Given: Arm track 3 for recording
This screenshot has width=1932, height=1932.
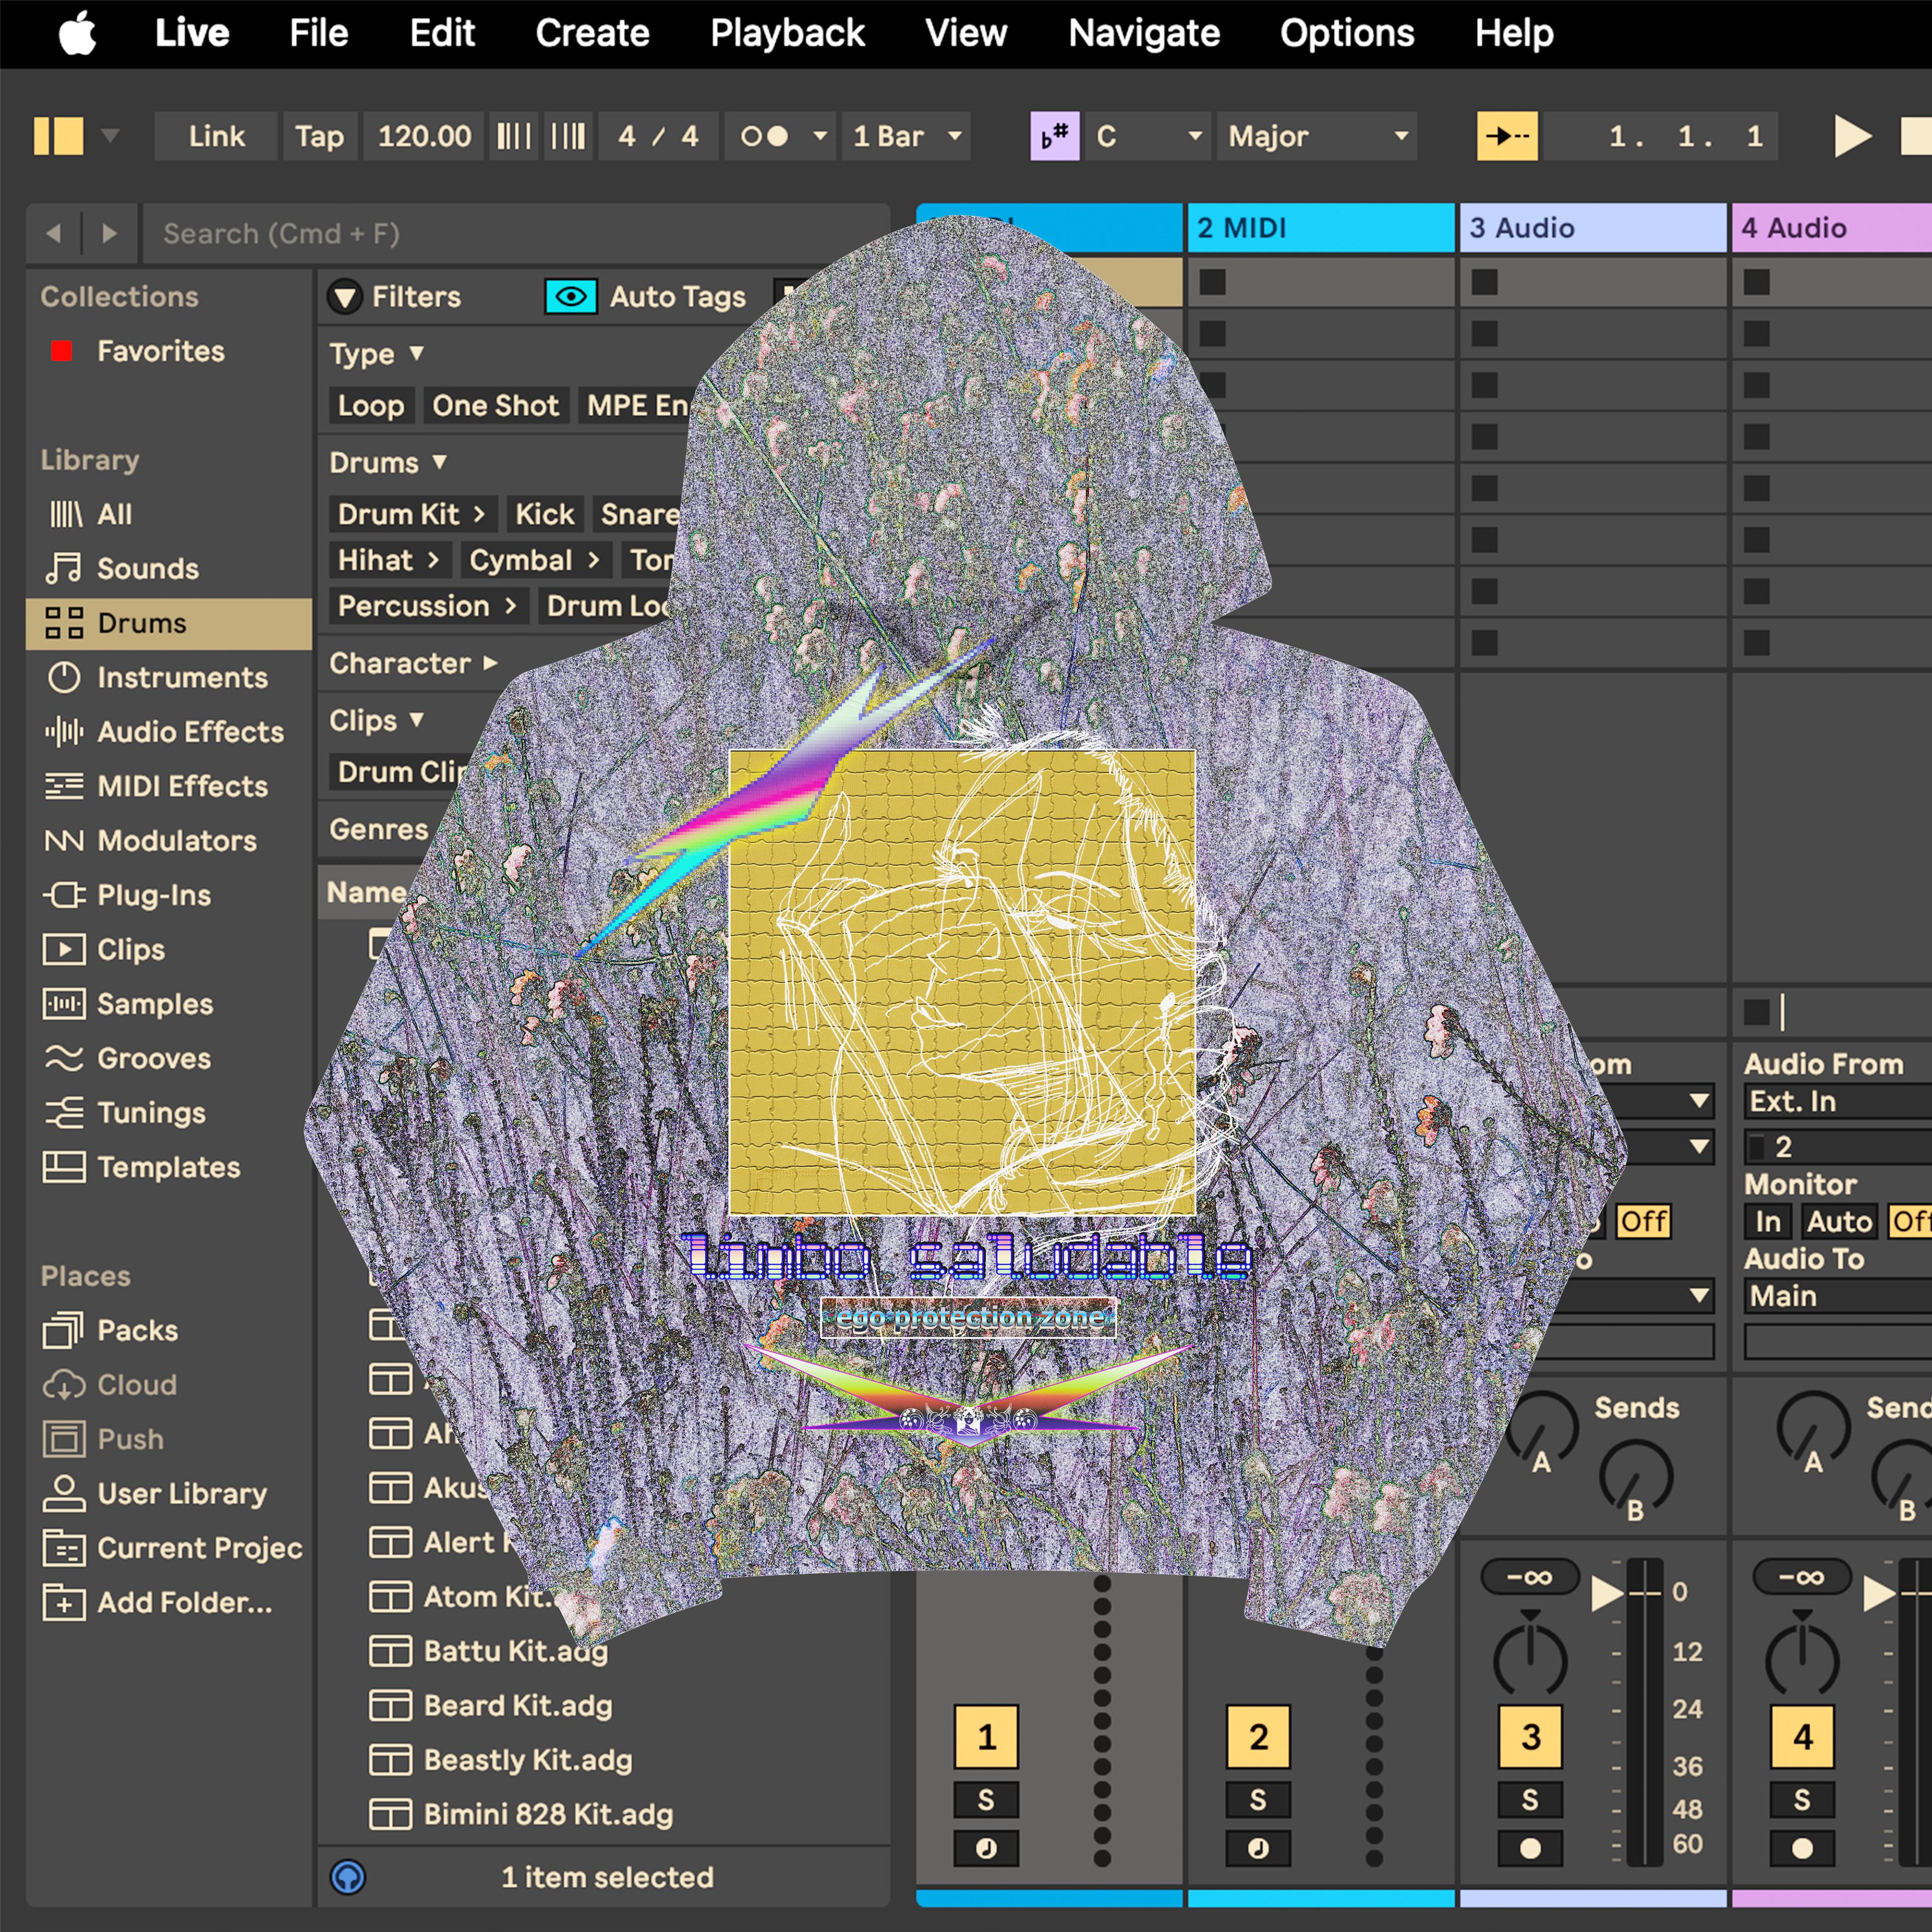Looking at the screenshot, I should point(1530,1848).
